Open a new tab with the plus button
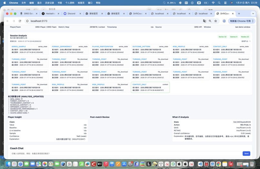 tap(239, 14)
